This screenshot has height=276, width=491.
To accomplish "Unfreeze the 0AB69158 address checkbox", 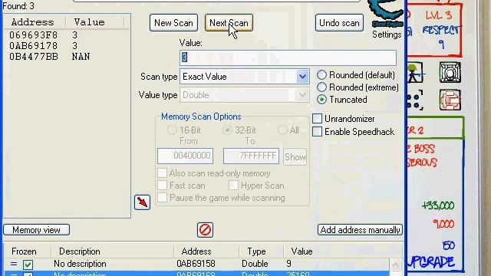I will 28,264.
